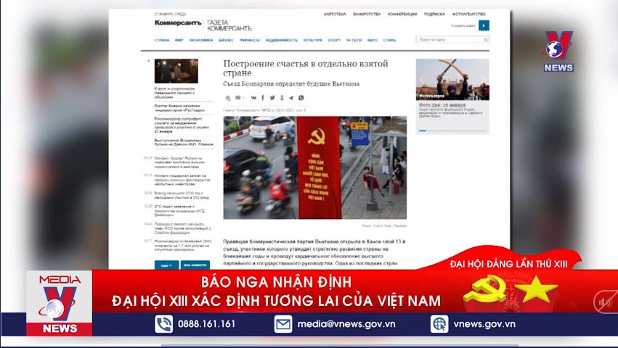The width and height of the screenshot is (618, 348).
Task: Share article via WhatsApp icon
Action: [301, 98]
